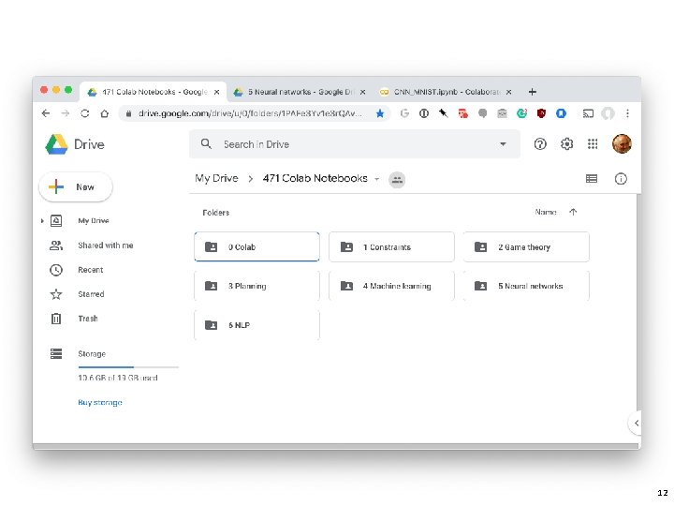Switch to list layout view
674x506 pixels.
click(592, 179)
